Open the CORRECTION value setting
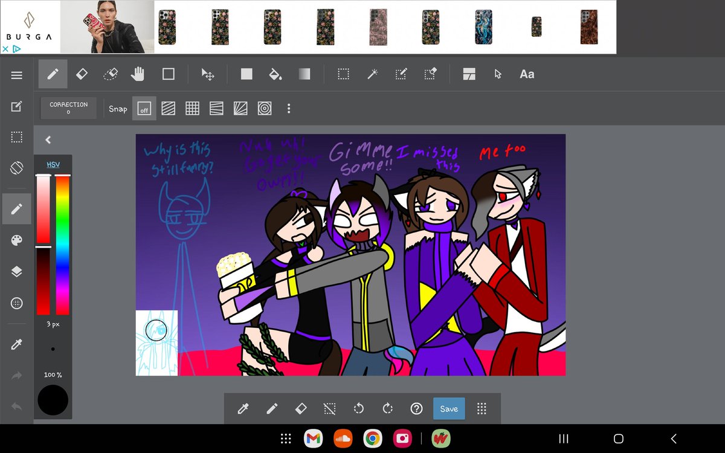The height and width of the screenshot is (453, 725). coord(68,108)
